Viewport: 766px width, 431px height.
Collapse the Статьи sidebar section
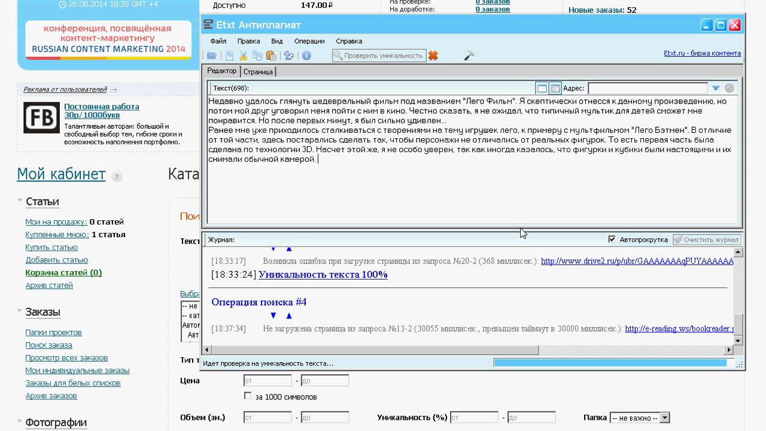(20, 202)
